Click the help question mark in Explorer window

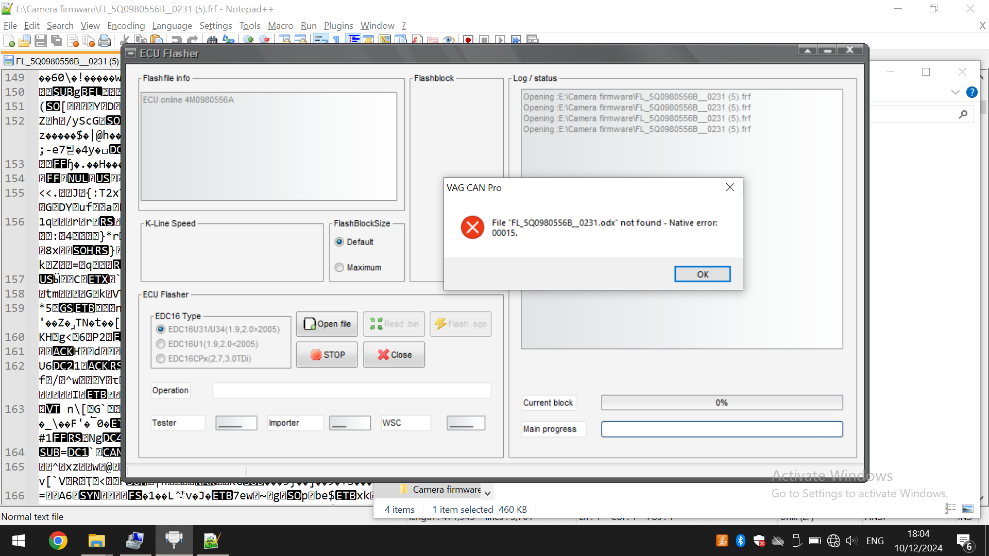click(971, 92)
